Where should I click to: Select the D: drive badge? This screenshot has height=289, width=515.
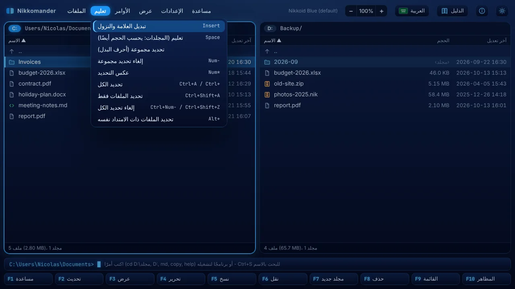(270, 28)
